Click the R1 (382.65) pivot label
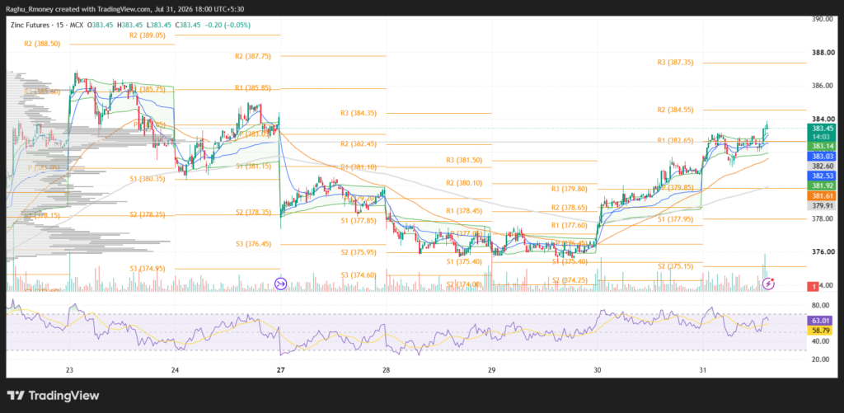 676,140
